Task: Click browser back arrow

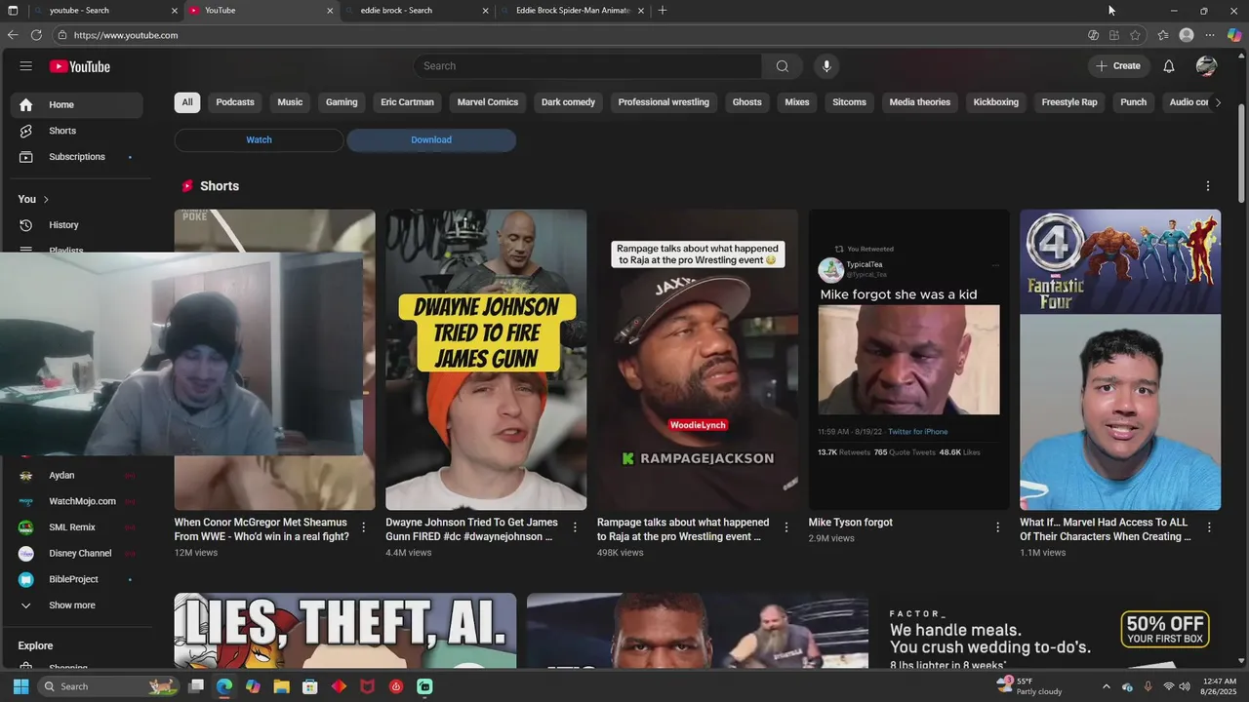Action: [x=13, y=35]
